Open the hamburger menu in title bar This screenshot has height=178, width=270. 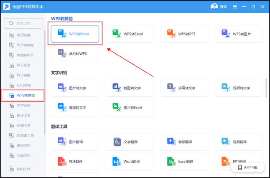point(235,7)
